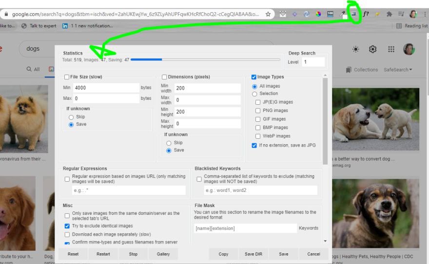Toggle Google dark theme sun icon
The image size is (429, 264).
pyautogui.click(x=355, y=49)
